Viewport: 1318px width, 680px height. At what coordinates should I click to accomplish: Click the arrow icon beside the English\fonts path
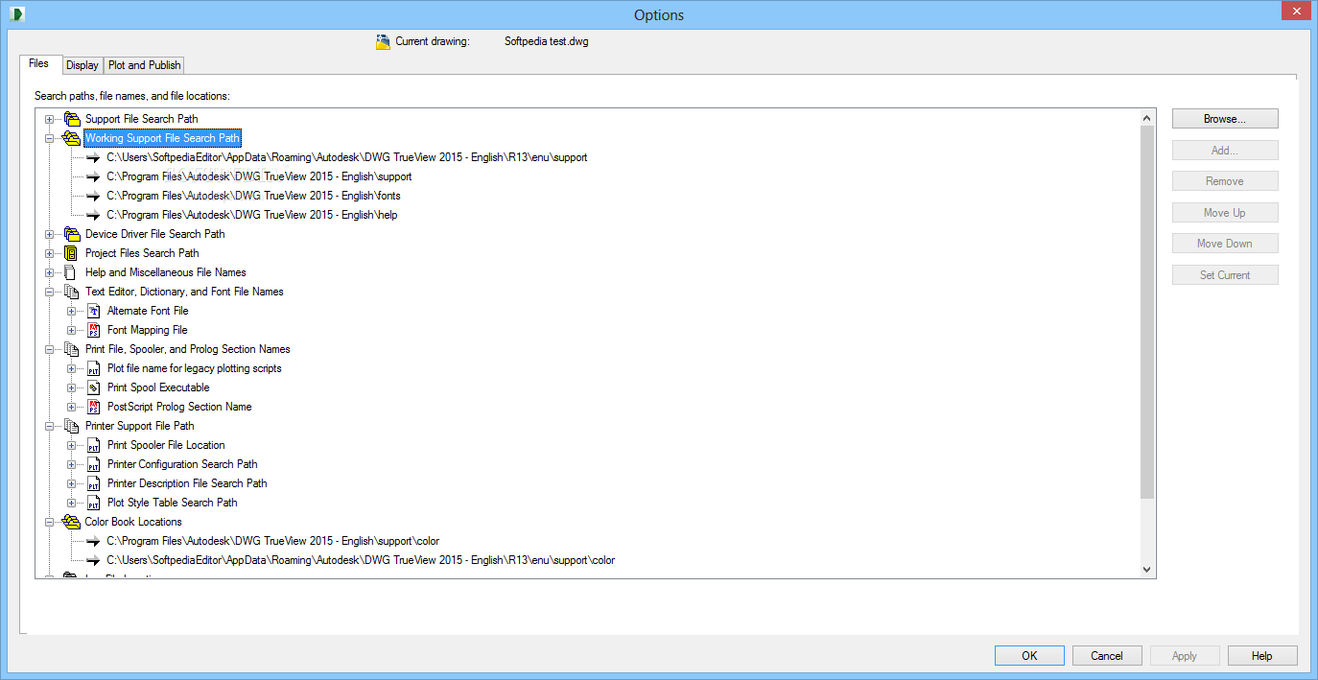coord(93,196)
